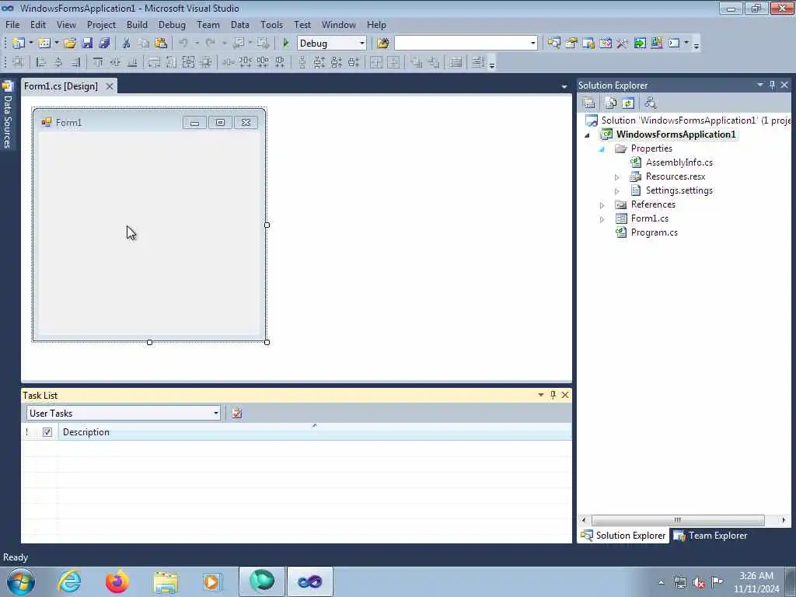Open Internet Explorer from the taskbar
Image resolution: width=796 pixels, height=597 pixels.
click(69, 581)
